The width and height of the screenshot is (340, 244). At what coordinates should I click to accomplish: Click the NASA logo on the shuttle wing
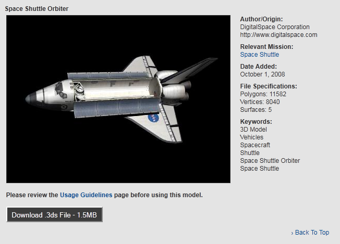click(x=154, y=118)
